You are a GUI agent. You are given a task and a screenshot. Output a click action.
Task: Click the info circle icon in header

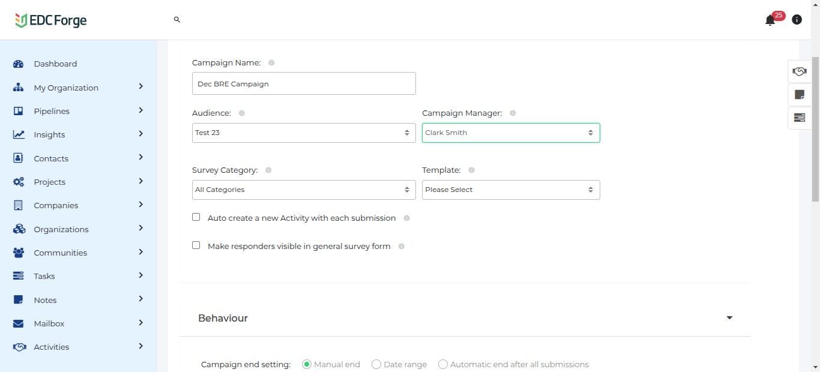coord(797,20)
